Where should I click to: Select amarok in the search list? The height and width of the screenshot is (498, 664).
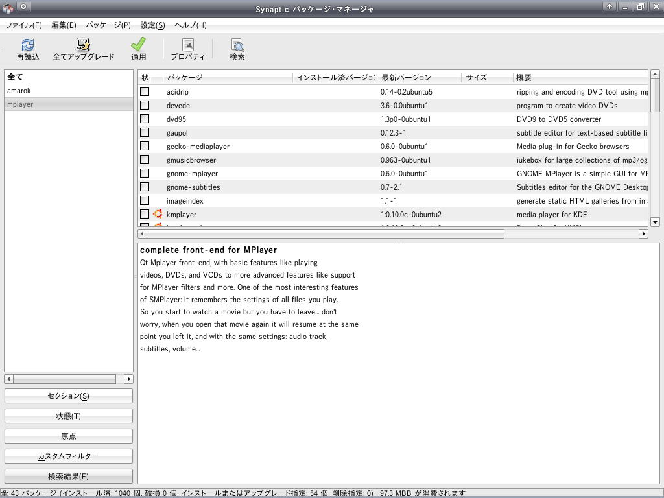69,91
